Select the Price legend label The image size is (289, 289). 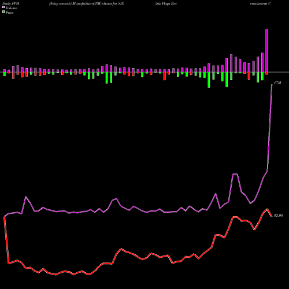point(9,13)
